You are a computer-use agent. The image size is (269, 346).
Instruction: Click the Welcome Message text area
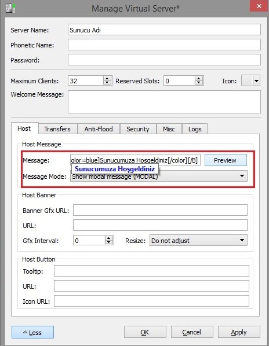(164, 102)
